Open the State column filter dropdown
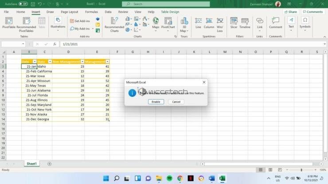Viewport: 328px width, 184px height. [50, 61]
